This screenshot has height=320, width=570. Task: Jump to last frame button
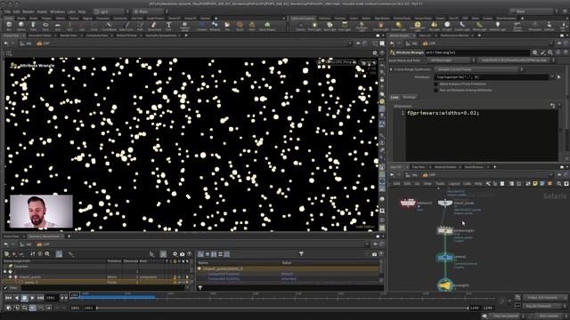click(40, 298)
